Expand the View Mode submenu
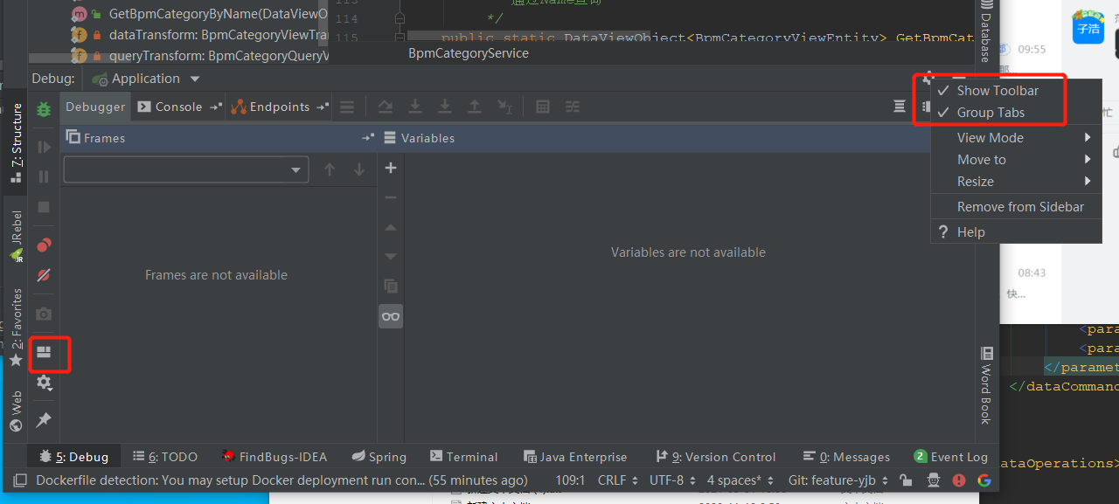This screenshot has height=504, width=1119. [1016, 138]
